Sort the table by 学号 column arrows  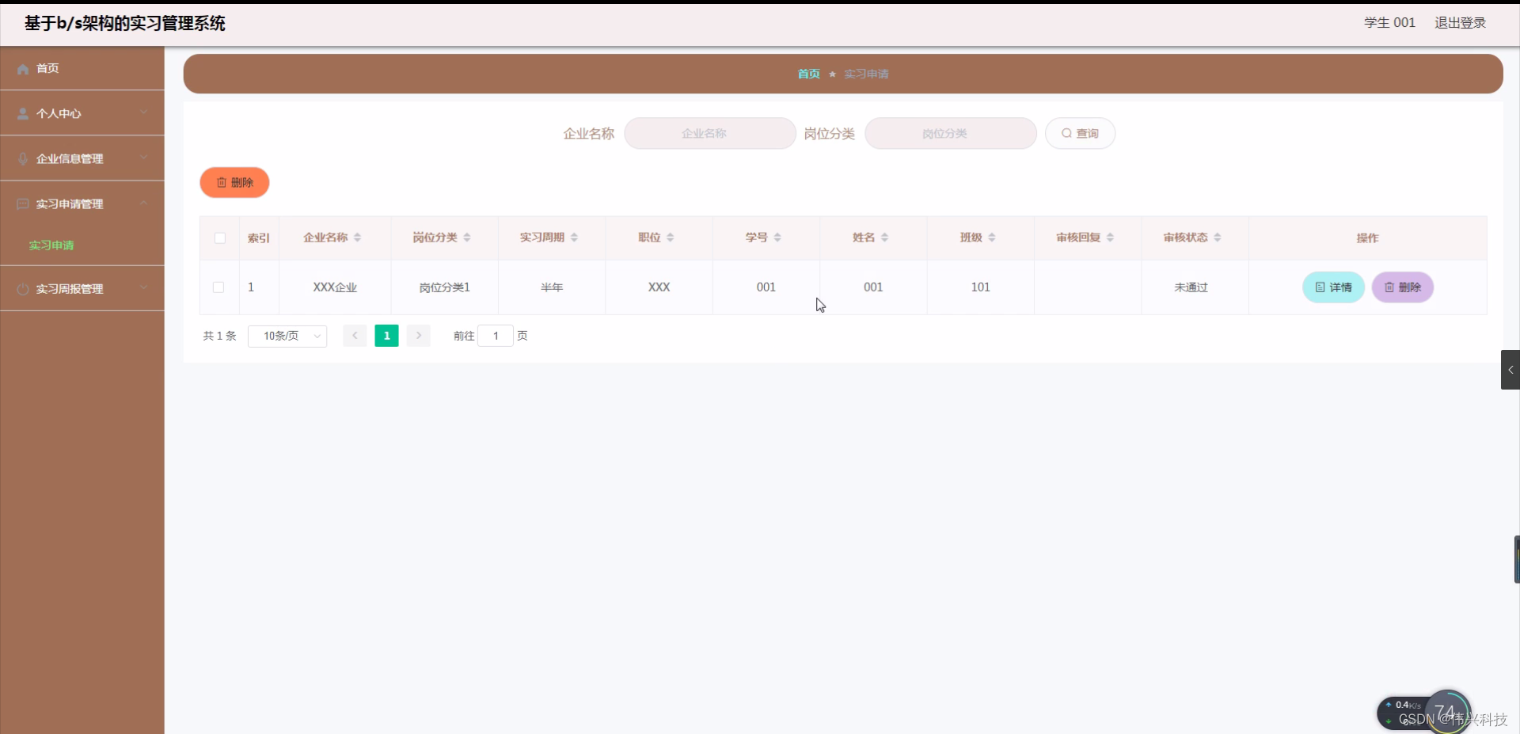click(779, 237)
